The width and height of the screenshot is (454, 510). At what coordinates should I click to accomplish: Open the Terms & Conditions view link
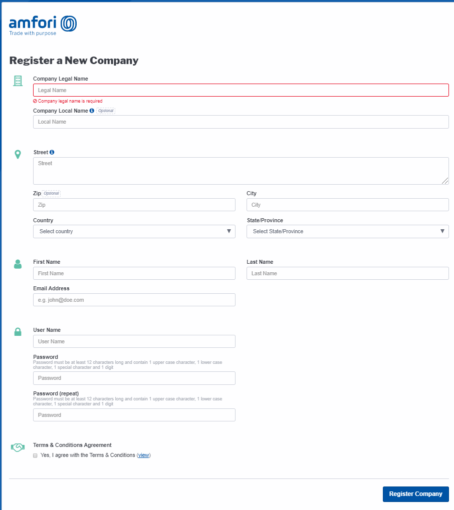143,455
